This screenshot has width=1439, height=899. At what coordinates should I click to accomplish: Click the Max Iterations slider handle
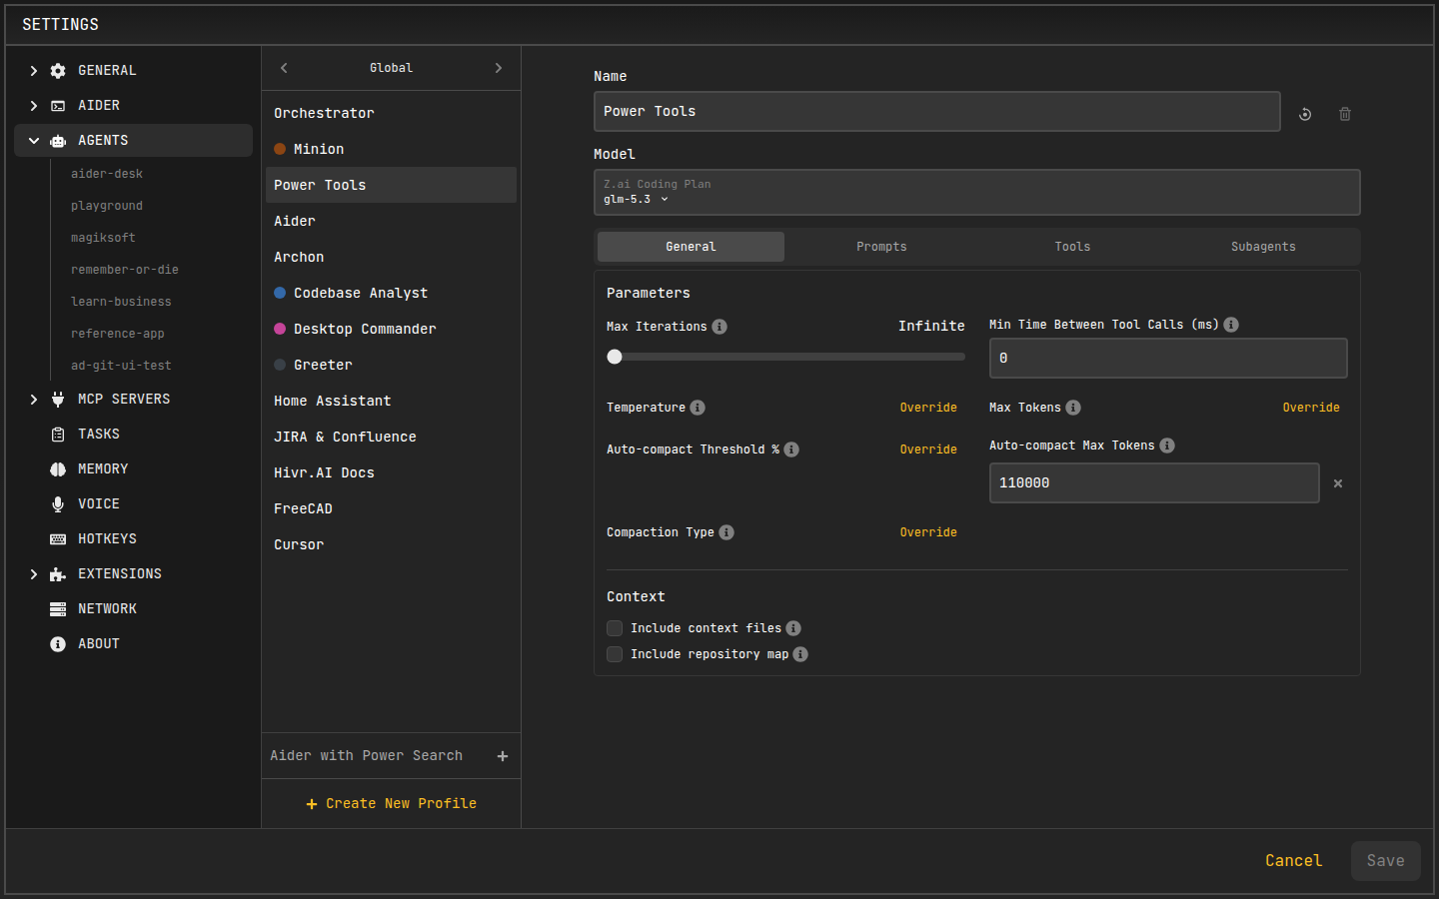(615, 357)
